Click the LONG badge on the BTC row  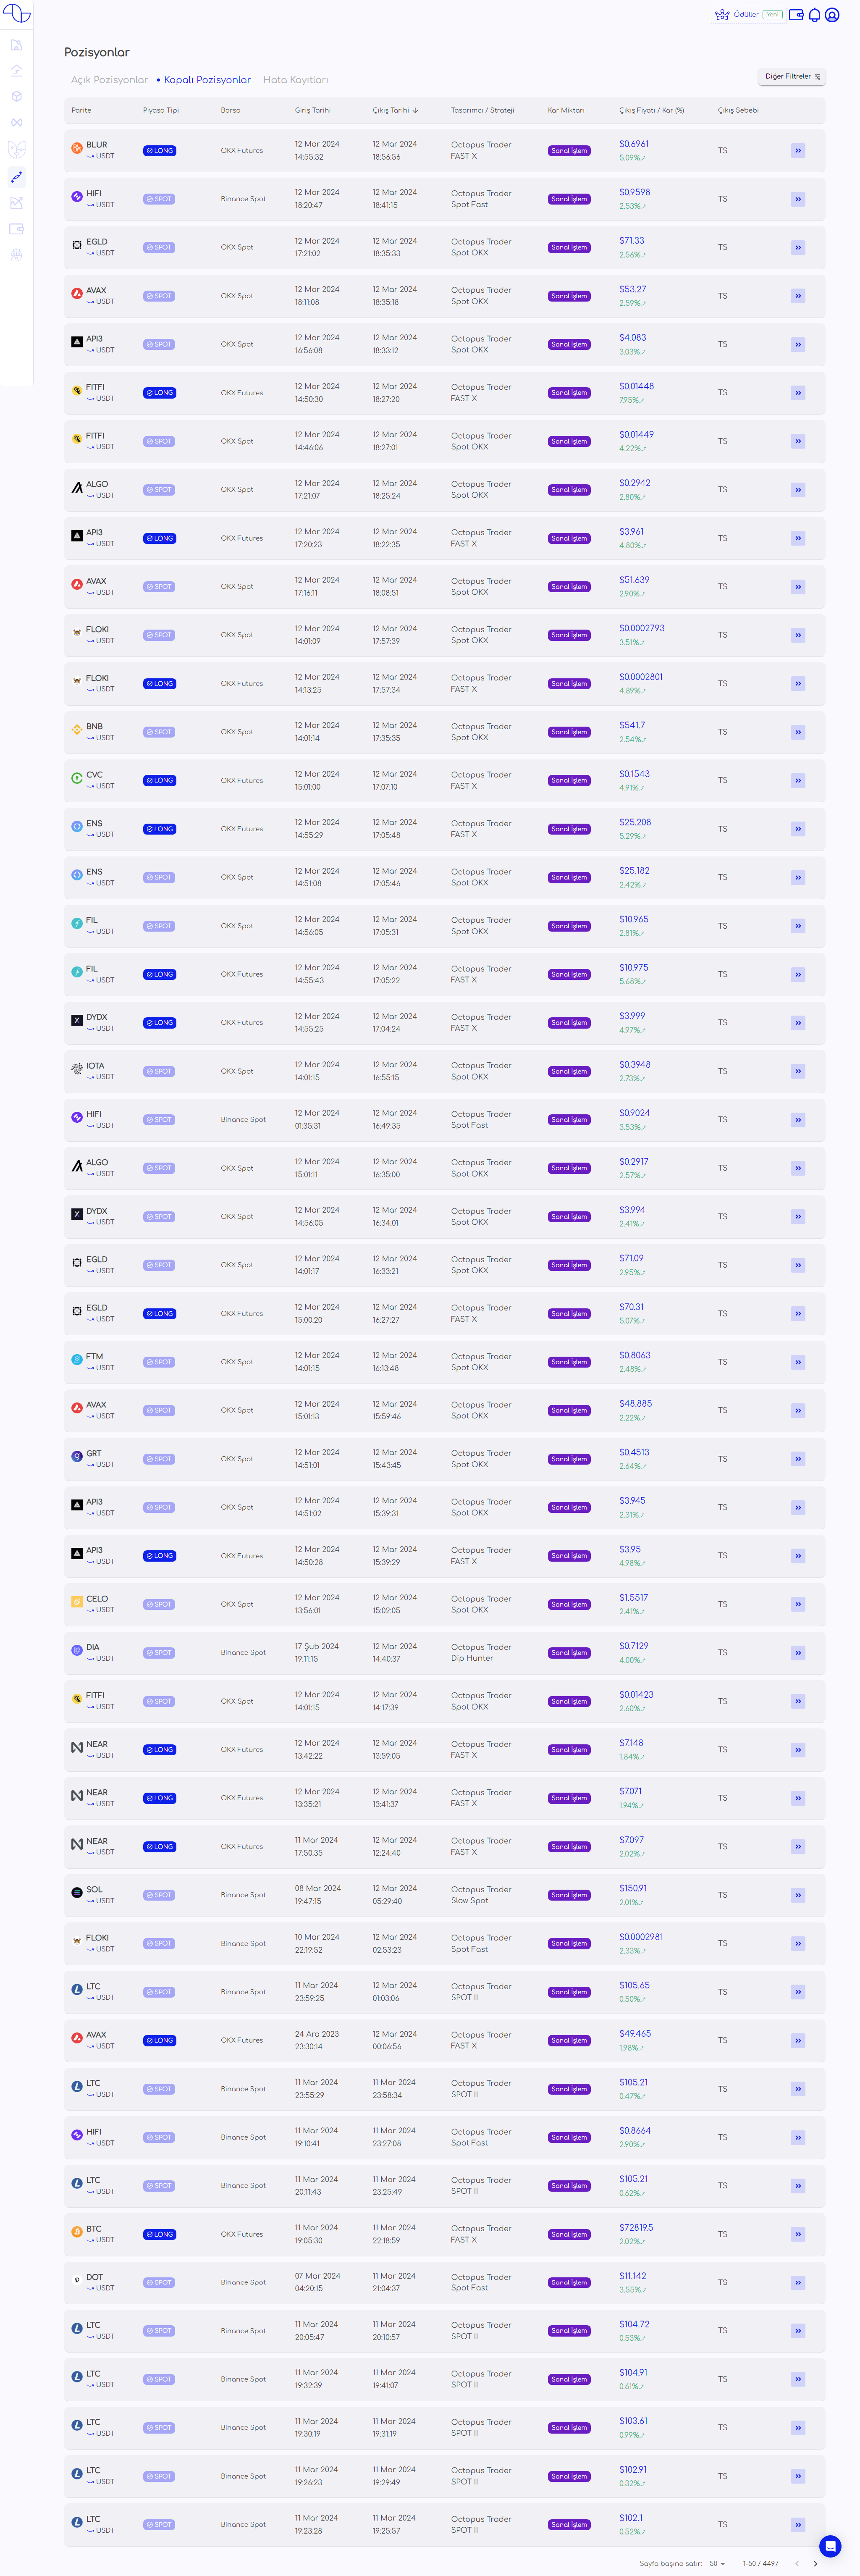(x=159, y=2235)
